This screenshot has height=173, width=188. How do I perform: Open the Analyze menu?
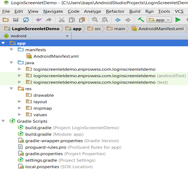pyautogui.click(x=92, y=12)
